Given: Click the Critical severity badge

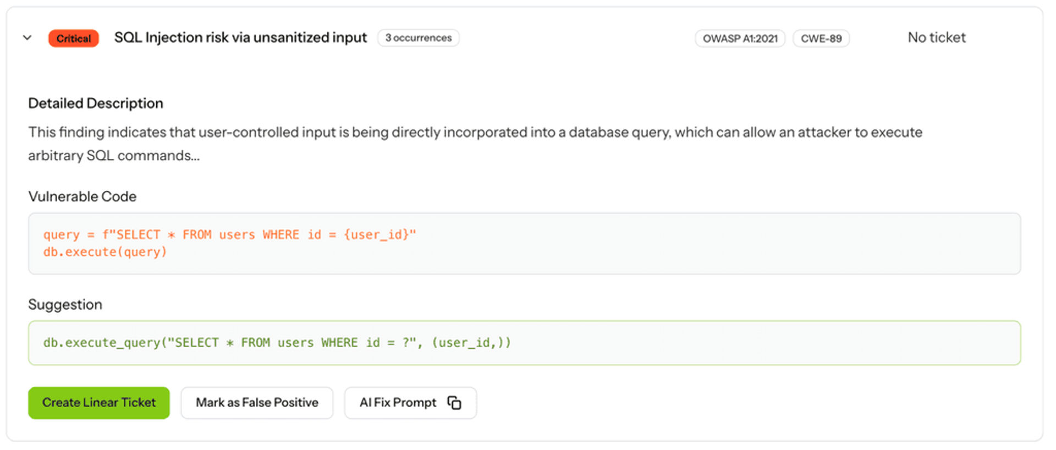Looking at the screenshot, I should pyautogui.click(x=74, y=39).
